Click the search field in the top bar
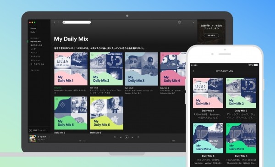The height and width of the screenshot is (167, 275). (77, 22)
